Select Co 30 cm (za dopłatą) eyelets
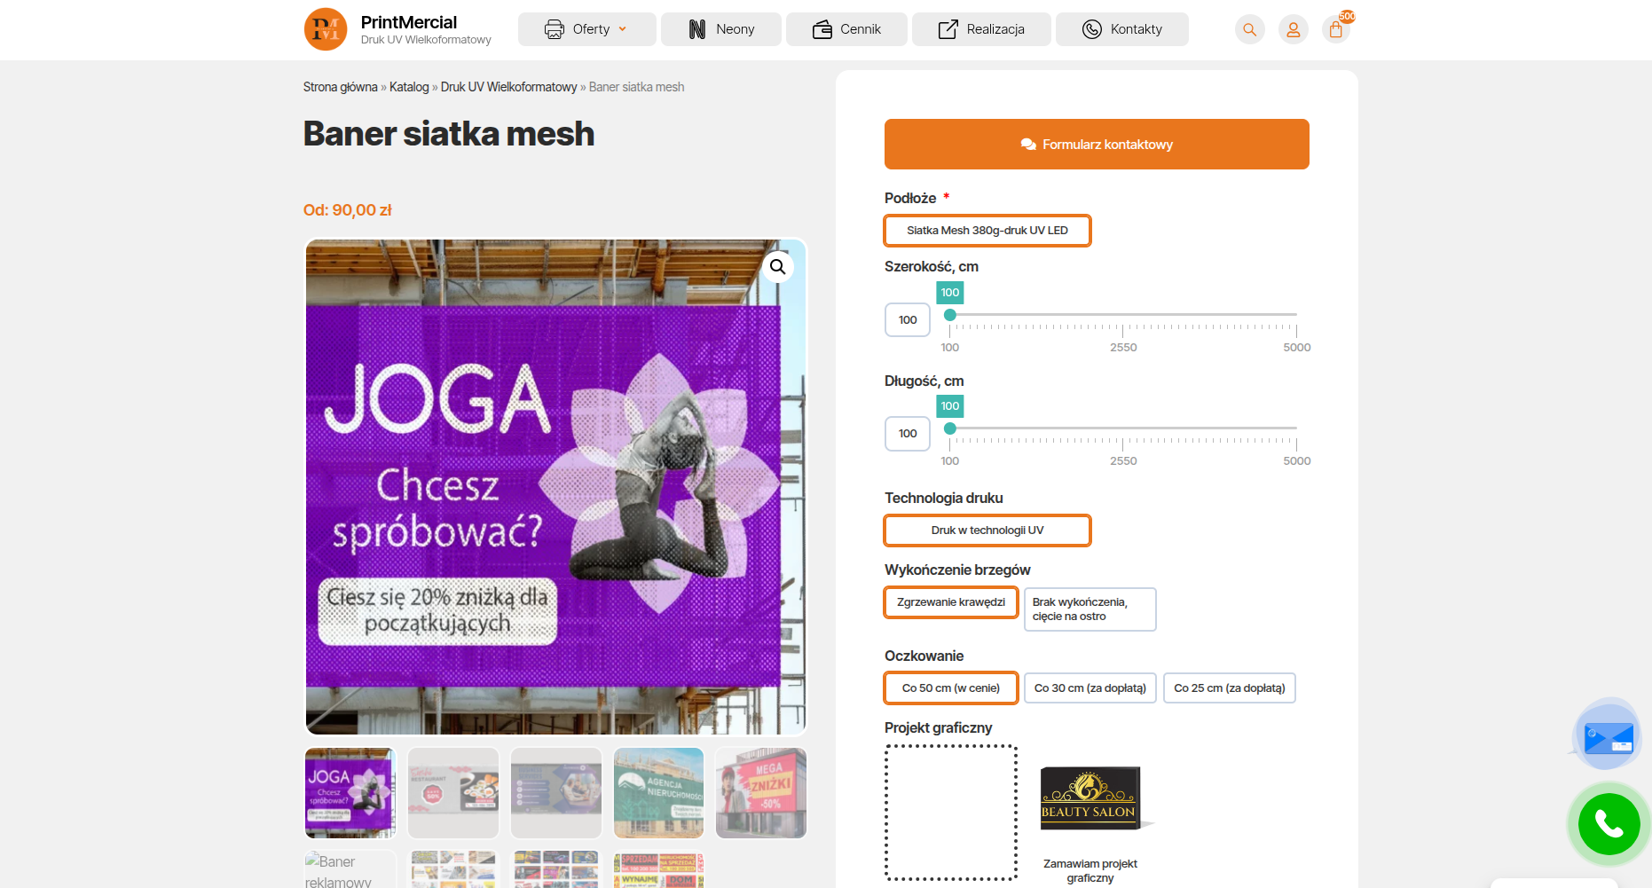The width and height of the screenshot is (1652, 888). point(1090,688)
